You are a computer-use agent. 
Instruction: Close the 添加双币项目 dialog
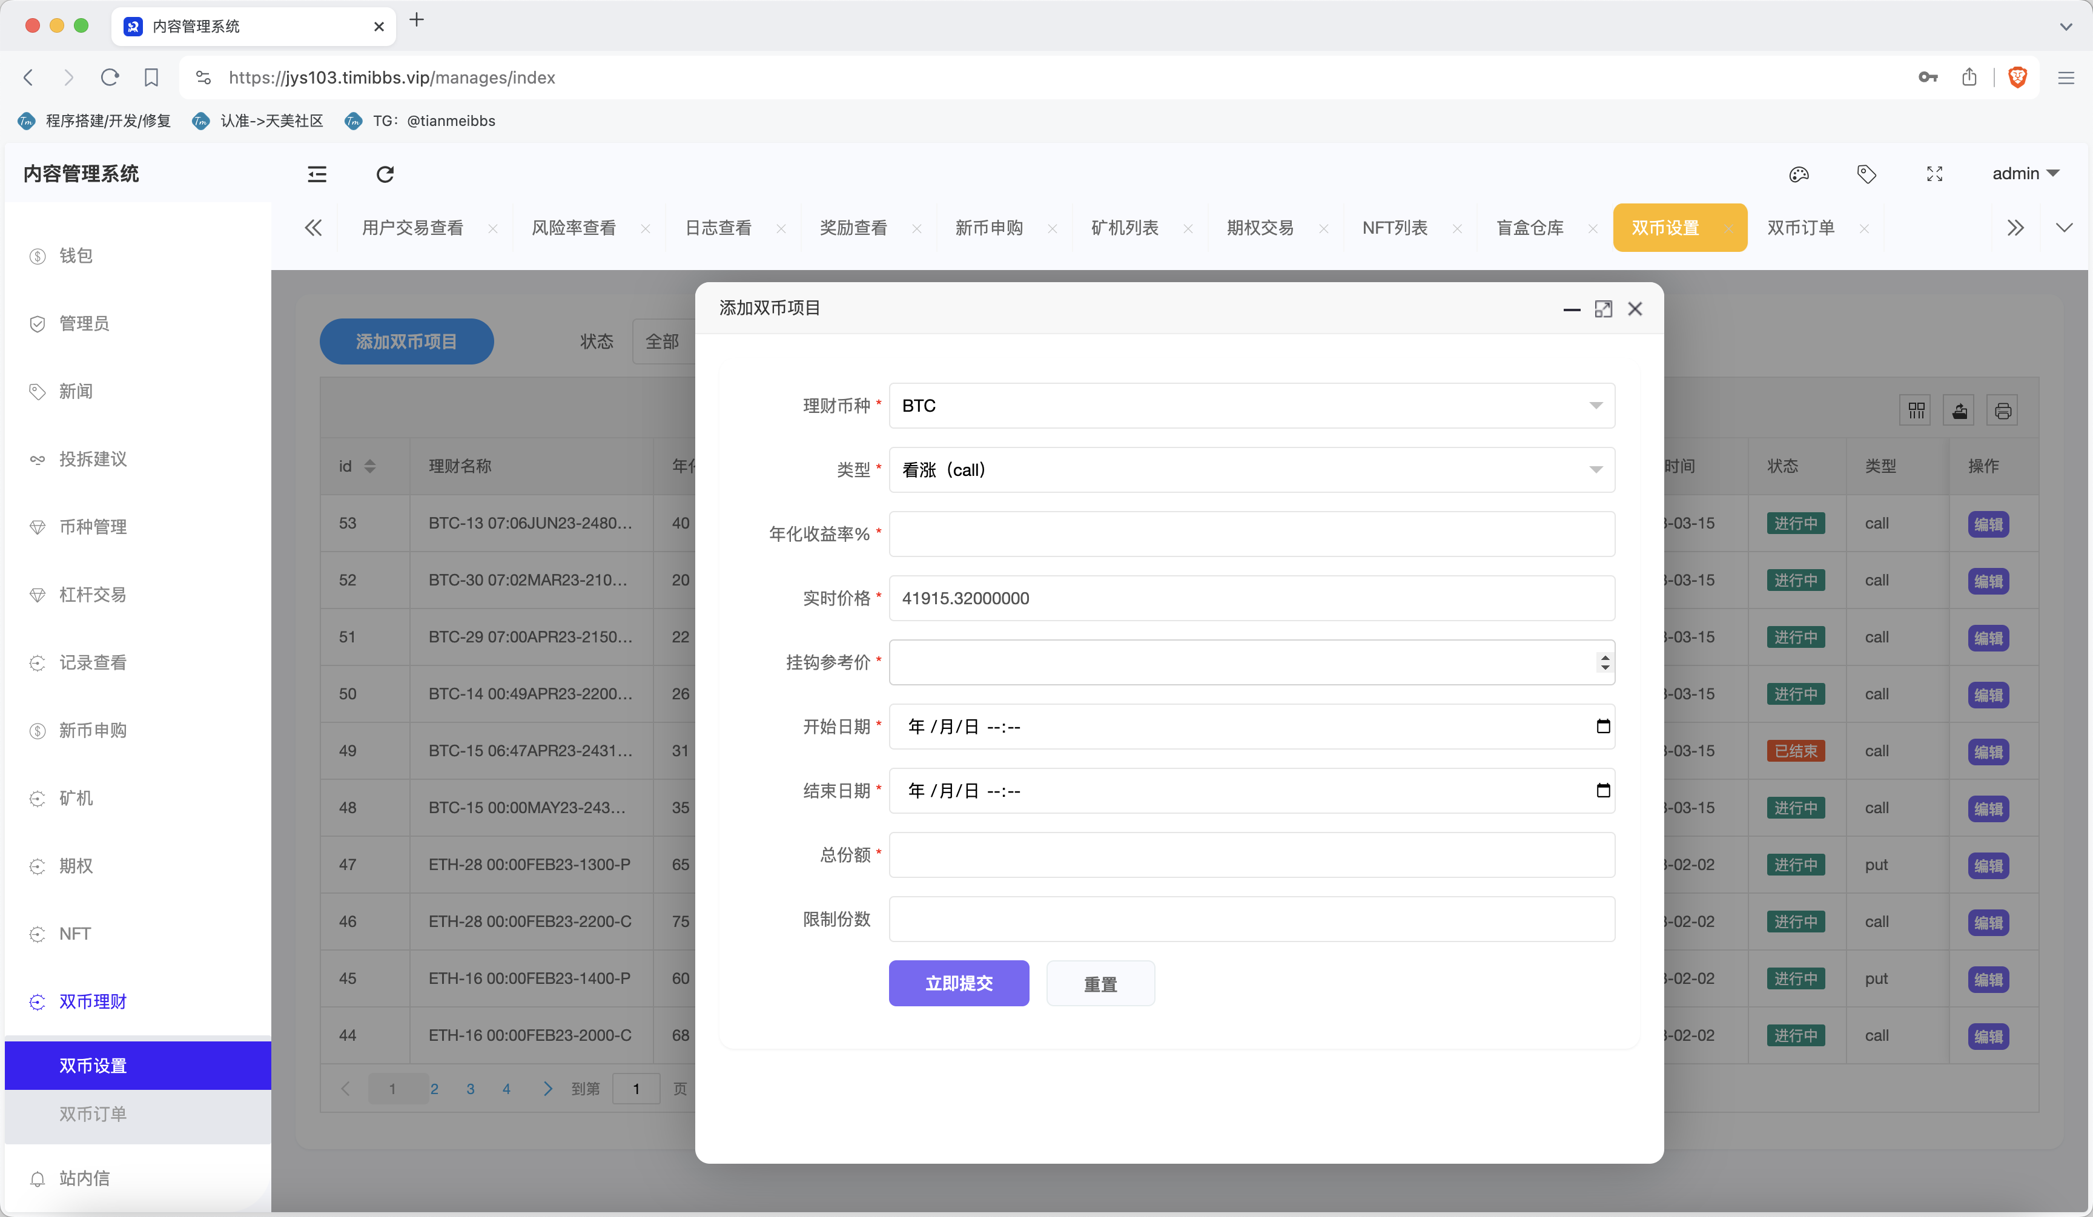tap(1635, 309)
